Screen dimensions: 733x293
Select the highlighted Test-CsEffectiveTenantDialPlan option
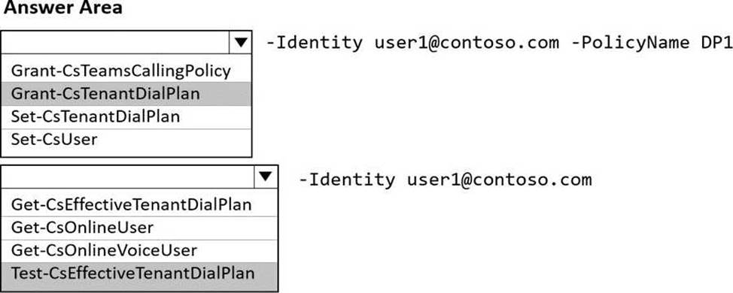[139, 273]
